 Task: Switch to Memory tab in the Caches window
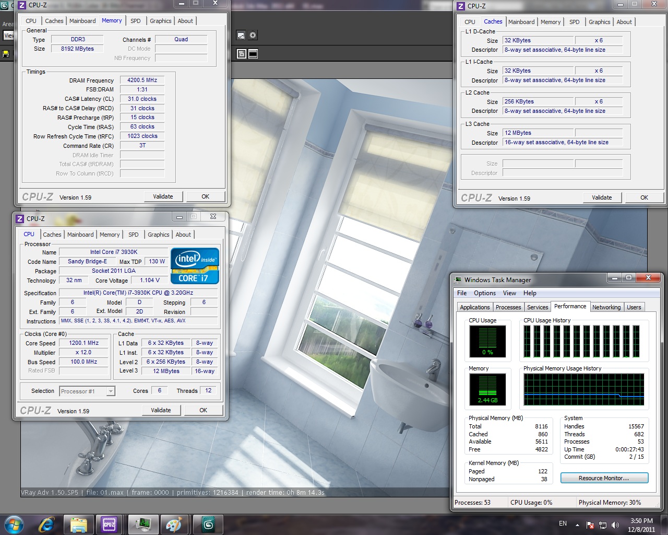551,22
